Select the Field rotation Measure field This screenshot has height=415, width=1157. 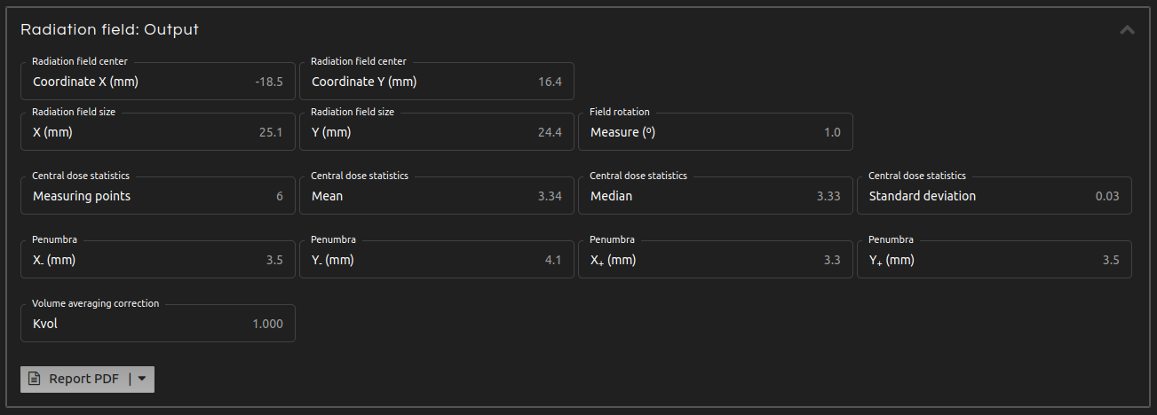tap(716, 132)
